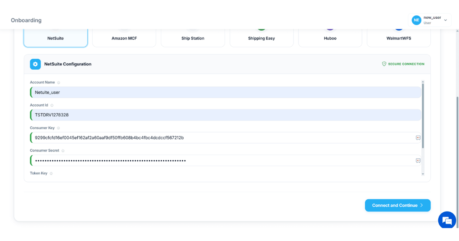This screenshot has height=241, width=459.
Task: Select the WalmartWFS integration card
Action: coord(399,38)
